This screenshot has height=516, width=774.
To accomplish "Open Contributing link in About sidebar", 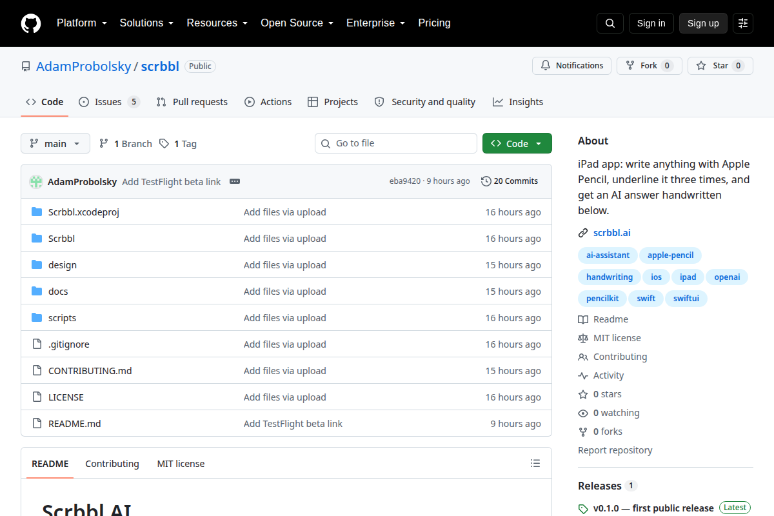I will pyautogui.click(x=613, y=357).
